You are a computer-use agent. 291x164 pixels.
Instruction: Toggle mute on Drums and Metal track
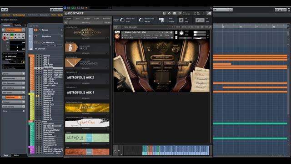click(37, 130)
